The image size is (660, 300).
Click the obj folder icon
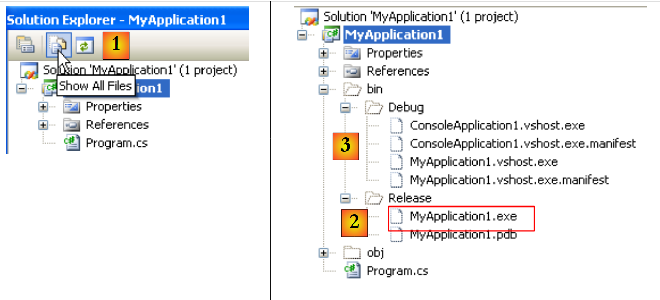tap(353, 253)
